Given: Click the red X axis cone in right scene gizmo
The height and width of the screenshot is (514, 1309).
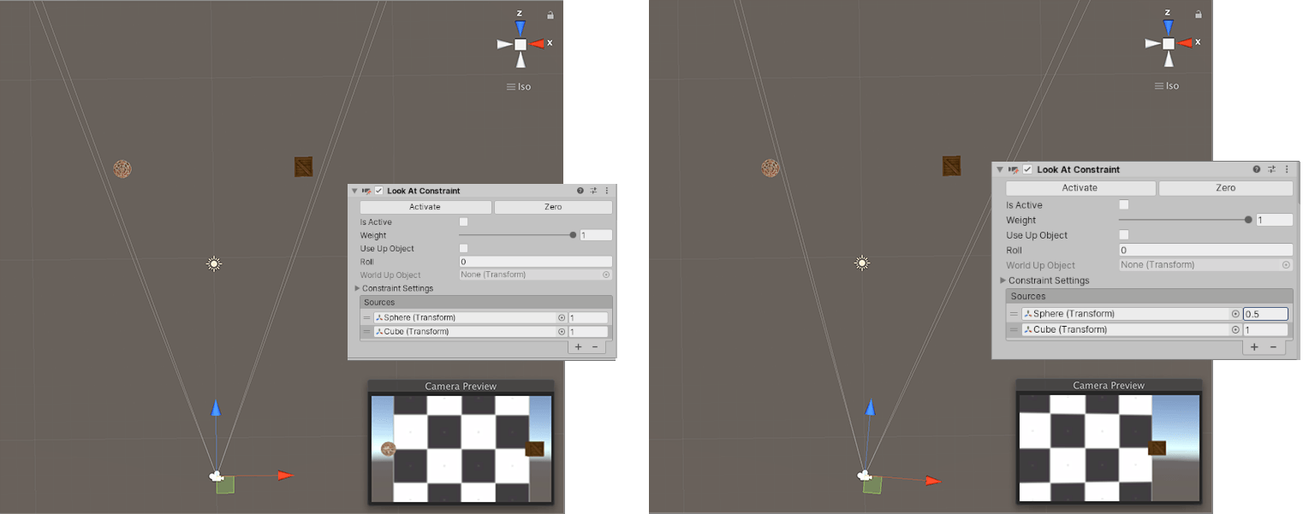Looking at the screenshot, I should coord(1187,43).
